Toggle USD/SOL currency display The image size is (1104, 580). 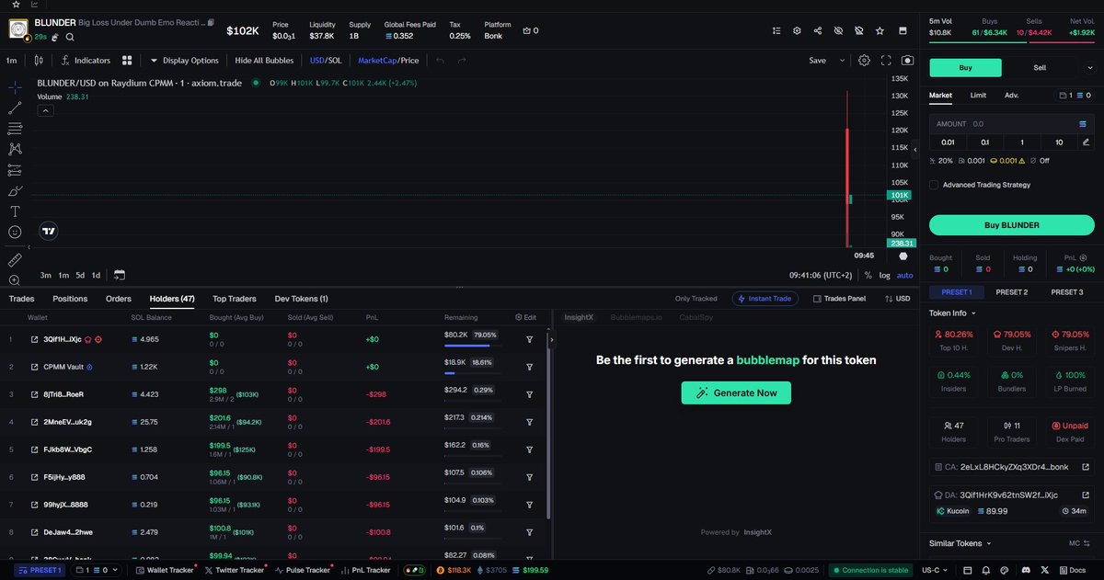point(326,61)
